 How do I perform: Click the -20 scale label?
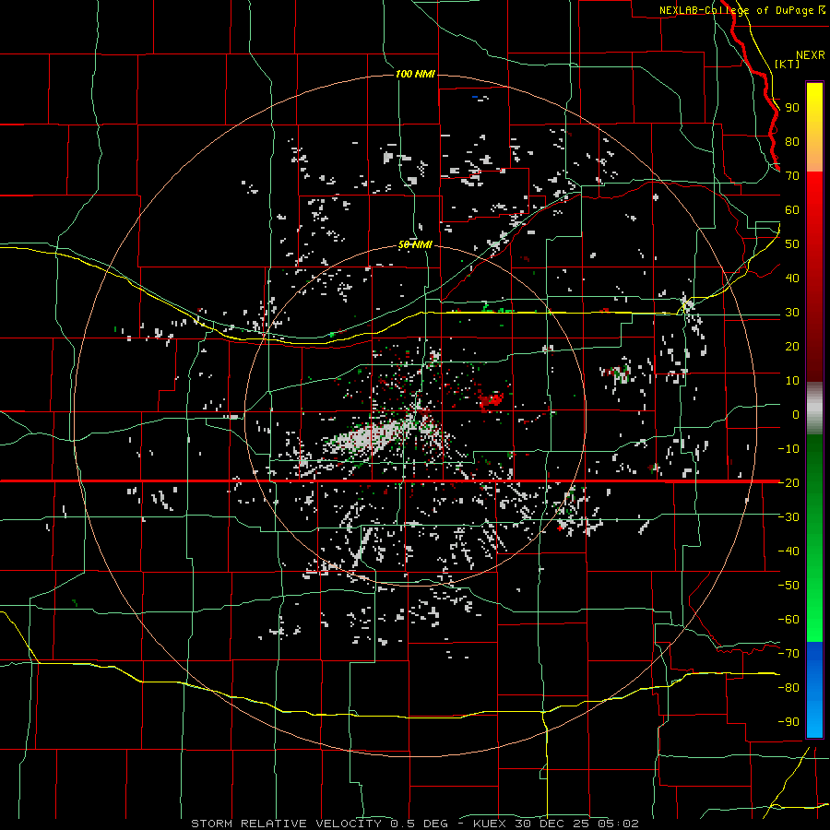click(788, 483)
